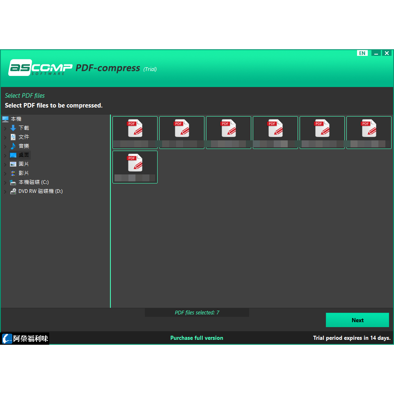
Task: Click the 'Select PDF files to be compressed.' instruction
Action: tap(54, 105)
